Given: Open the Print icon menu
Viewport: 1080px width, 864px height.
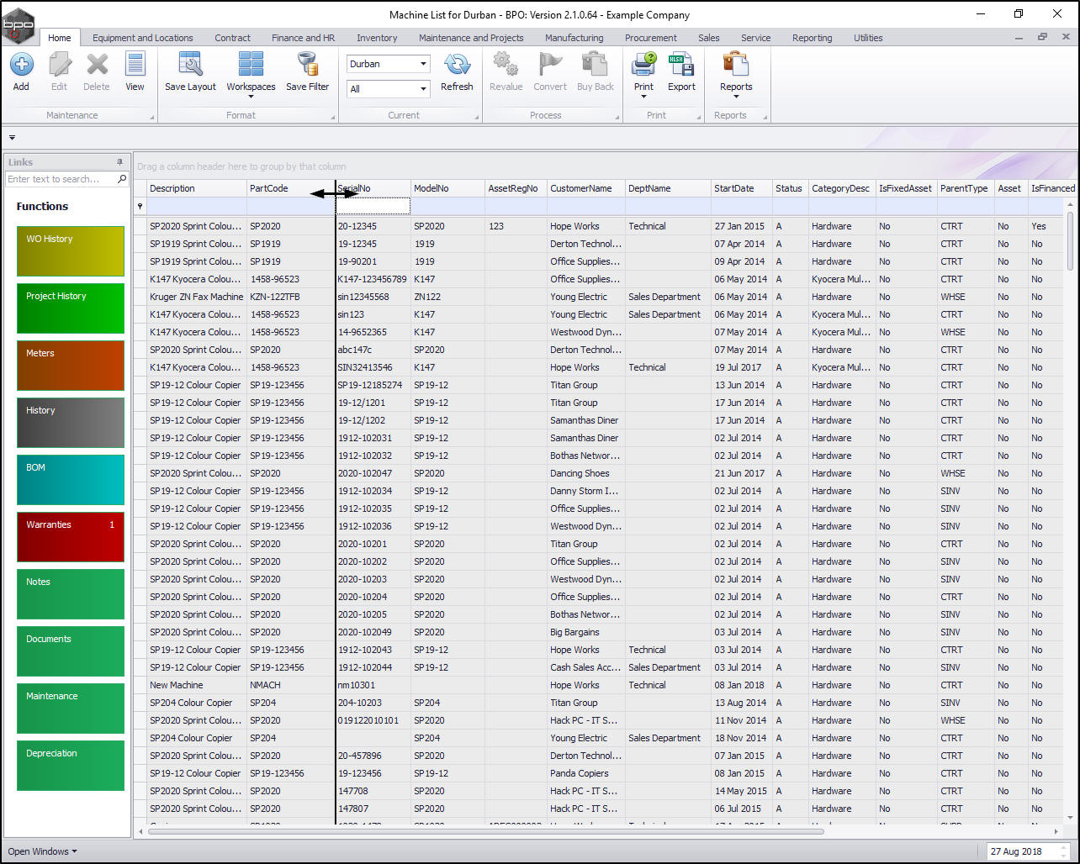Looking at the screenshot, I should click(x=643, y=66).
